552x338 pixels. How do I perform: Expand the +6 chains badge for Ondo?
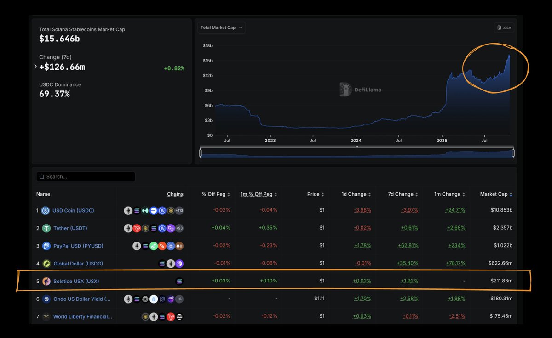[179, 299]
